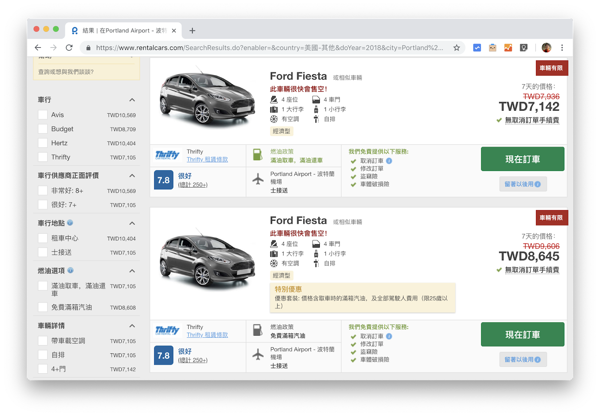
Task: Click the 7.8 rating badge in TWD7,142 card
Action: click(x=163, y=180)
